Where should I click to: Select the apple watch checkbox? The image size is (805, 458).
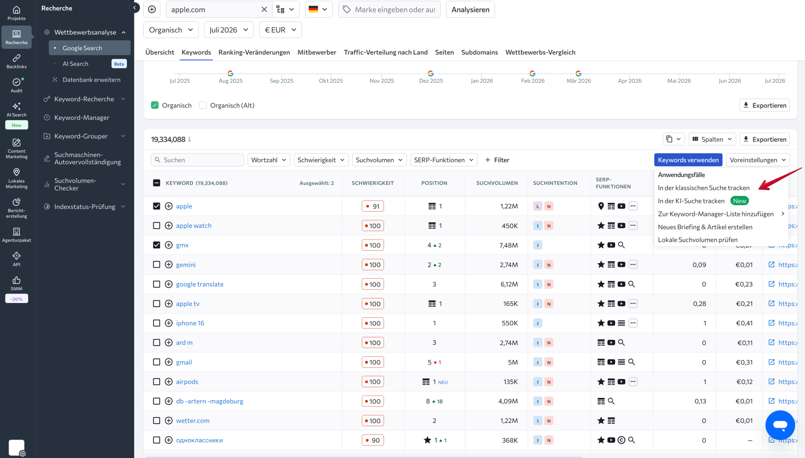pyautogui.click(x=156, y=225)
